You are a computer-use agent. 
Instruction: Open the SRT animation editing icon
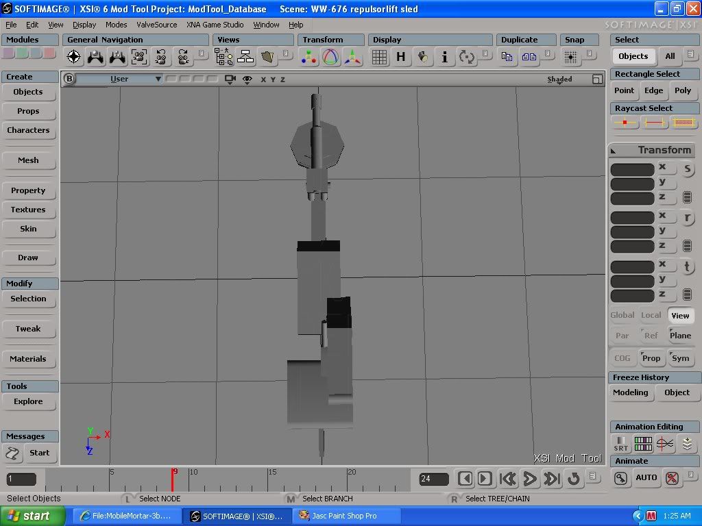(620, 443)
